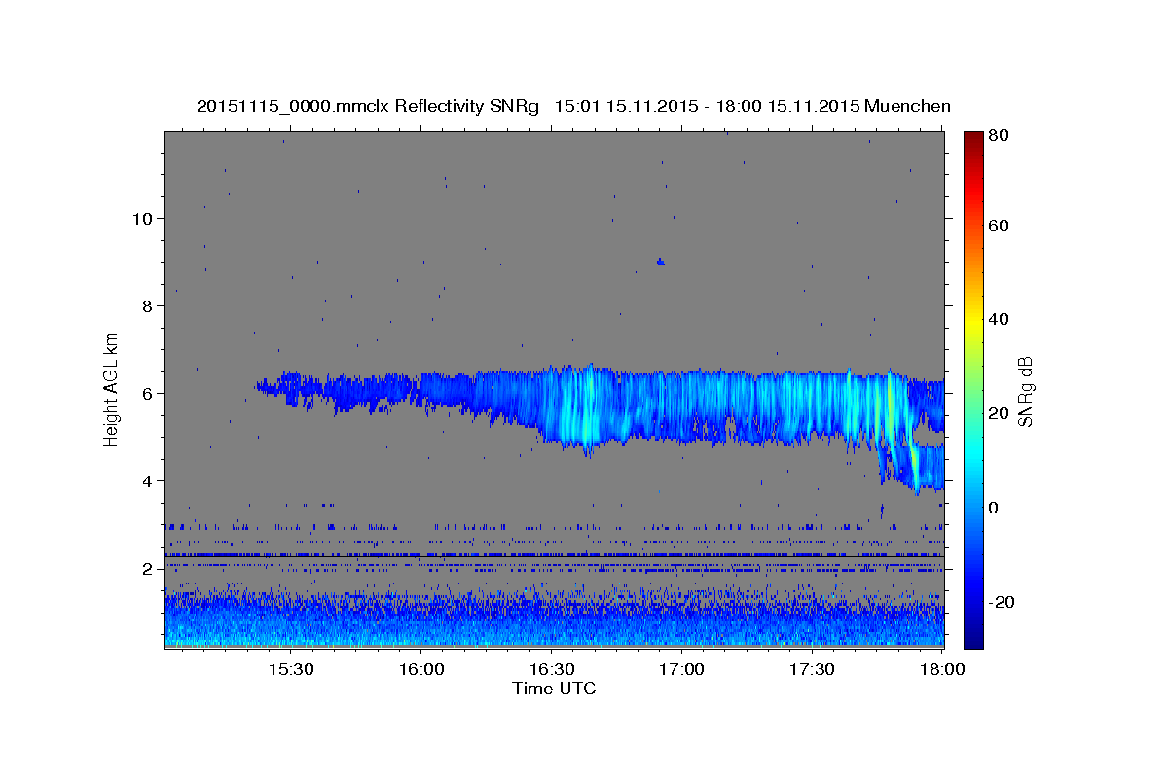Click the 16:00 time tick label
1168x778 pixels.
(x=420, y=670)
